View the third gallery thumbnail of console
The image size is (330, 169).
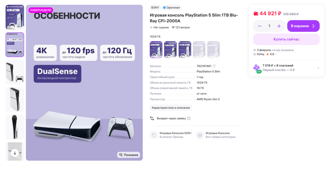point(15,72)
